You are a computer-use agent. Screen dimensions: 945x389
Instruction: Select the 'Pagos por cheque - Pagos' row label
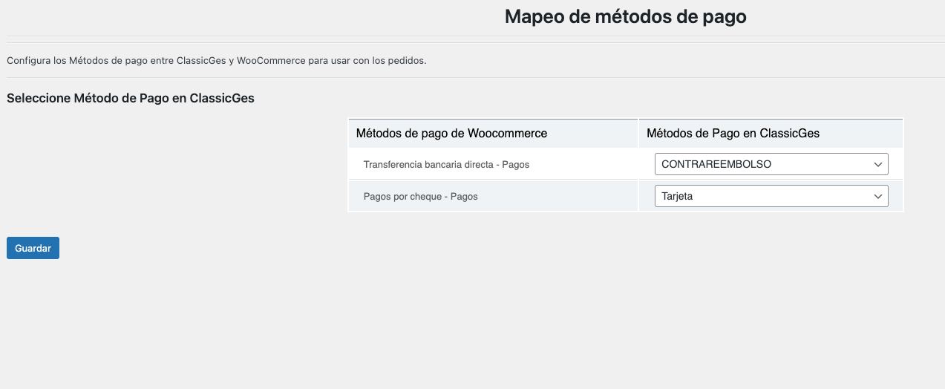click(420, 197)
